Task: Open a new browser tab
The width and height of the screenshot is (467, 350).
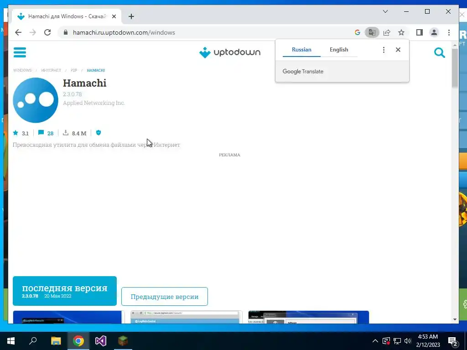Action: pos(131,17)
